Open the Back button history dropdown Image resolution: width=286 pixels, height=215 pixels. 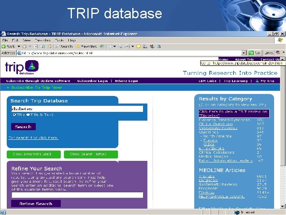click(x=19, y=47)
